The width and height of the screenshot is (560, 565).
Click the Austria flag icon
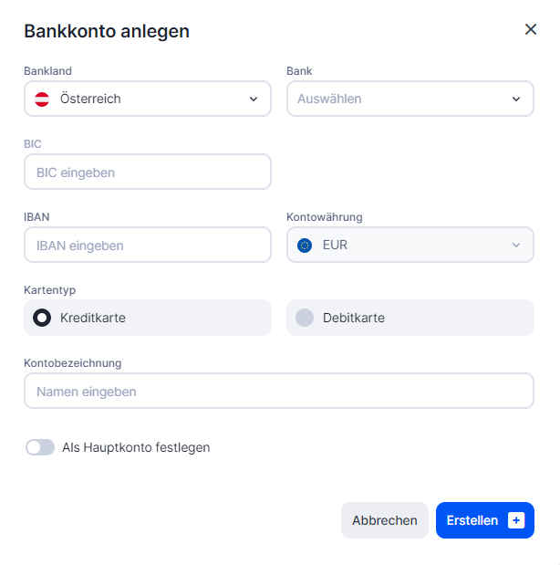42,99
